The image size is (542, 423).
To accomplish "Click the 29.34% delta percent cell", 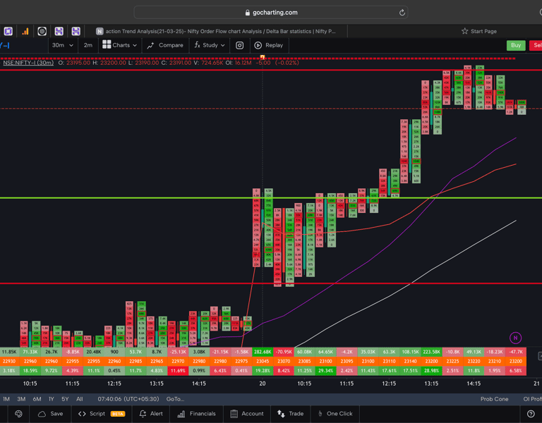I will (x=325, y=371).
